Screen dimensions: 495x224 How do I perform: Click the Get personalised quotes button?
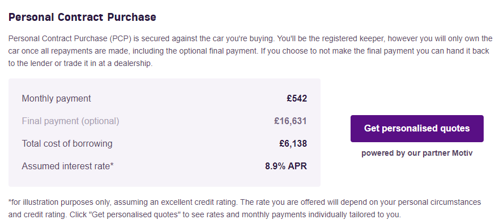tap(417, 128)
